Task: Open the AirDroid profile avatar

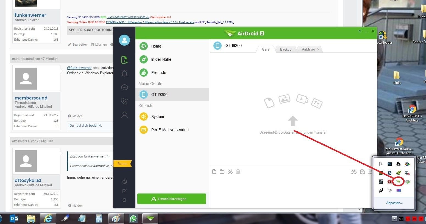Action: tap(124, 40)
